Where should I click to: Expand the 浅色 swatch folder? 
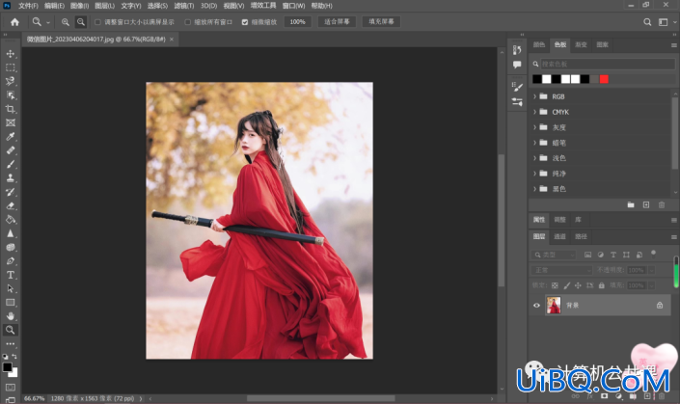click(534, 158)
